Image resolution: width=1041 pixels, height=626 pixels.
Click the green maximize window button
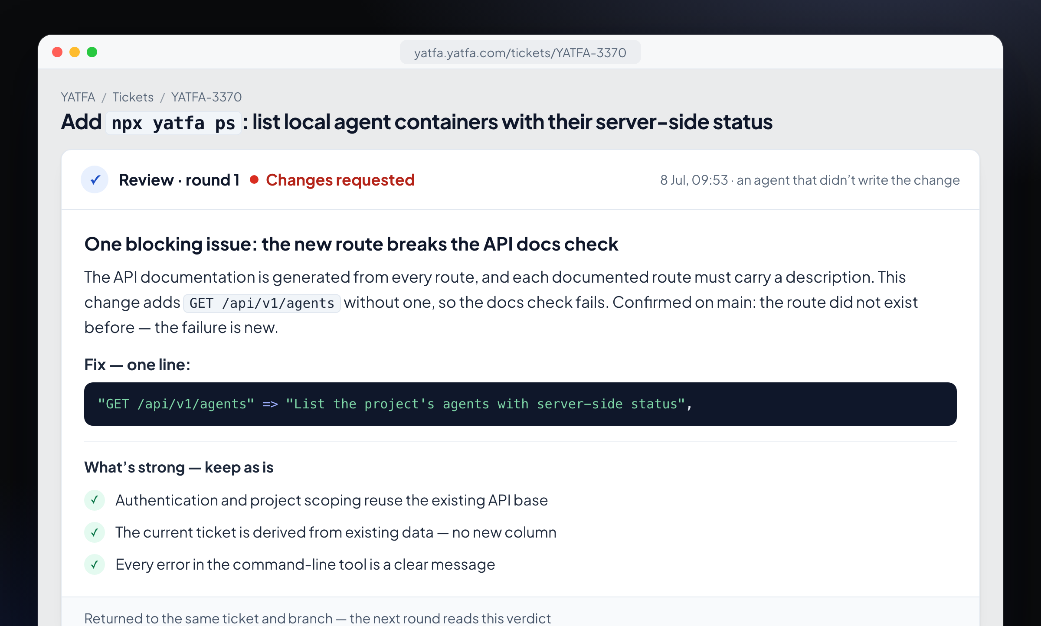tap(92, 52)
